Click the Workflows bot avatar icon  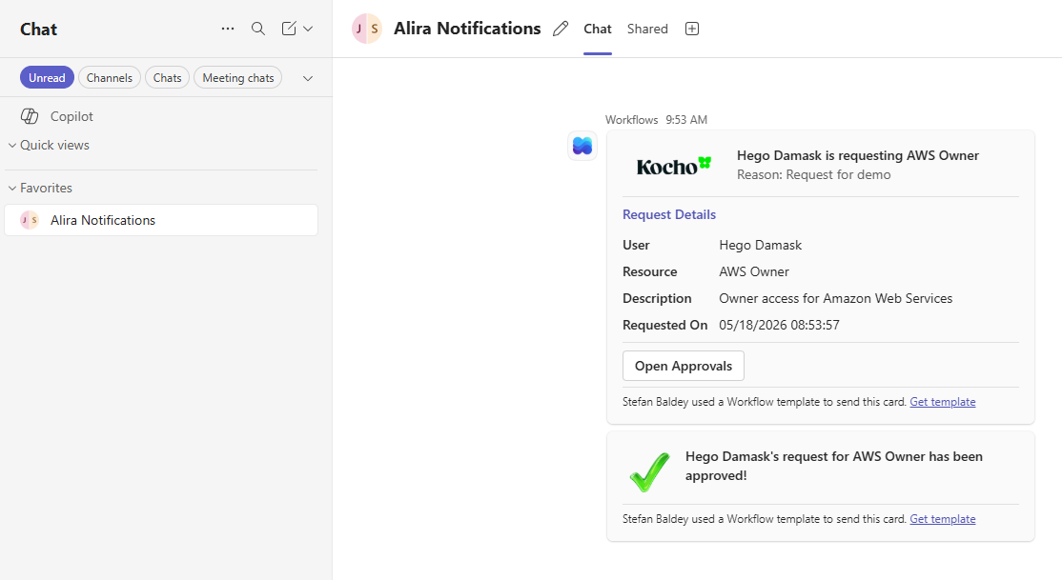582,146
